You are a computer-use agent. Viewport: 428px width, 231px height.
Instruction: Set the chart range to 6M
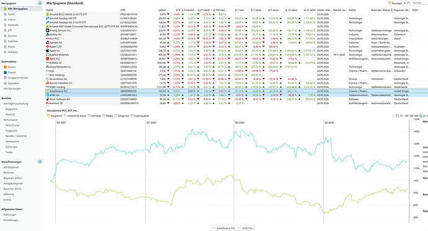tap(416, 116)
